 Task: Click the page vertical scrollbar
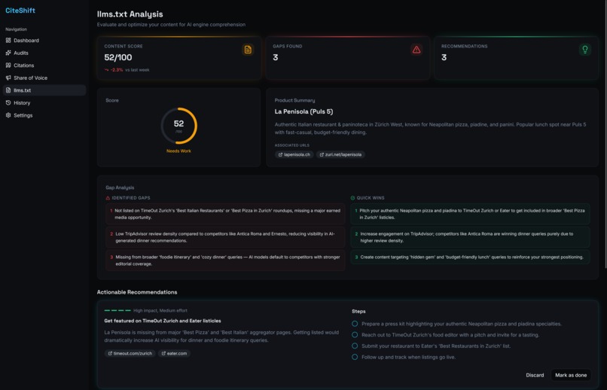[x=605, y=133]
